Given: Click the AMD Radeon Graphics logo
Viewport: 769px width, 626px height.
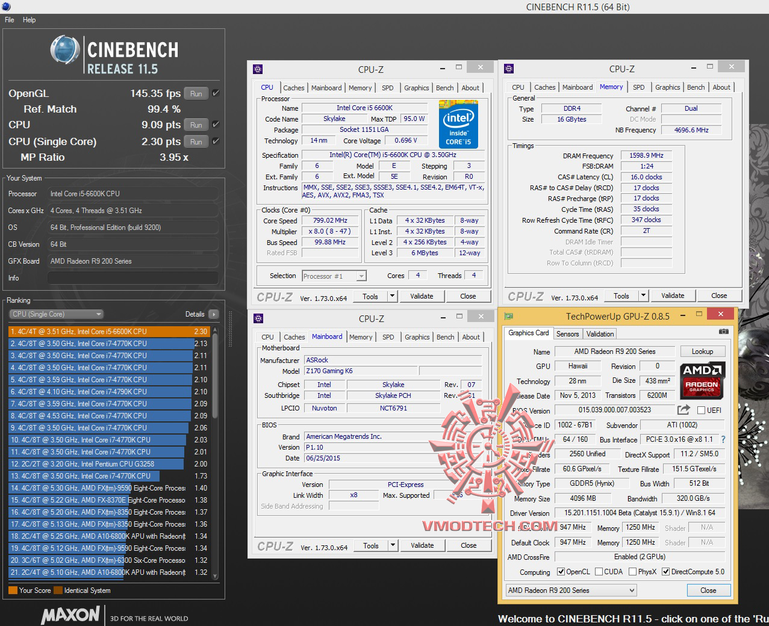Looking at the screenshot, I should click(702, 380).
